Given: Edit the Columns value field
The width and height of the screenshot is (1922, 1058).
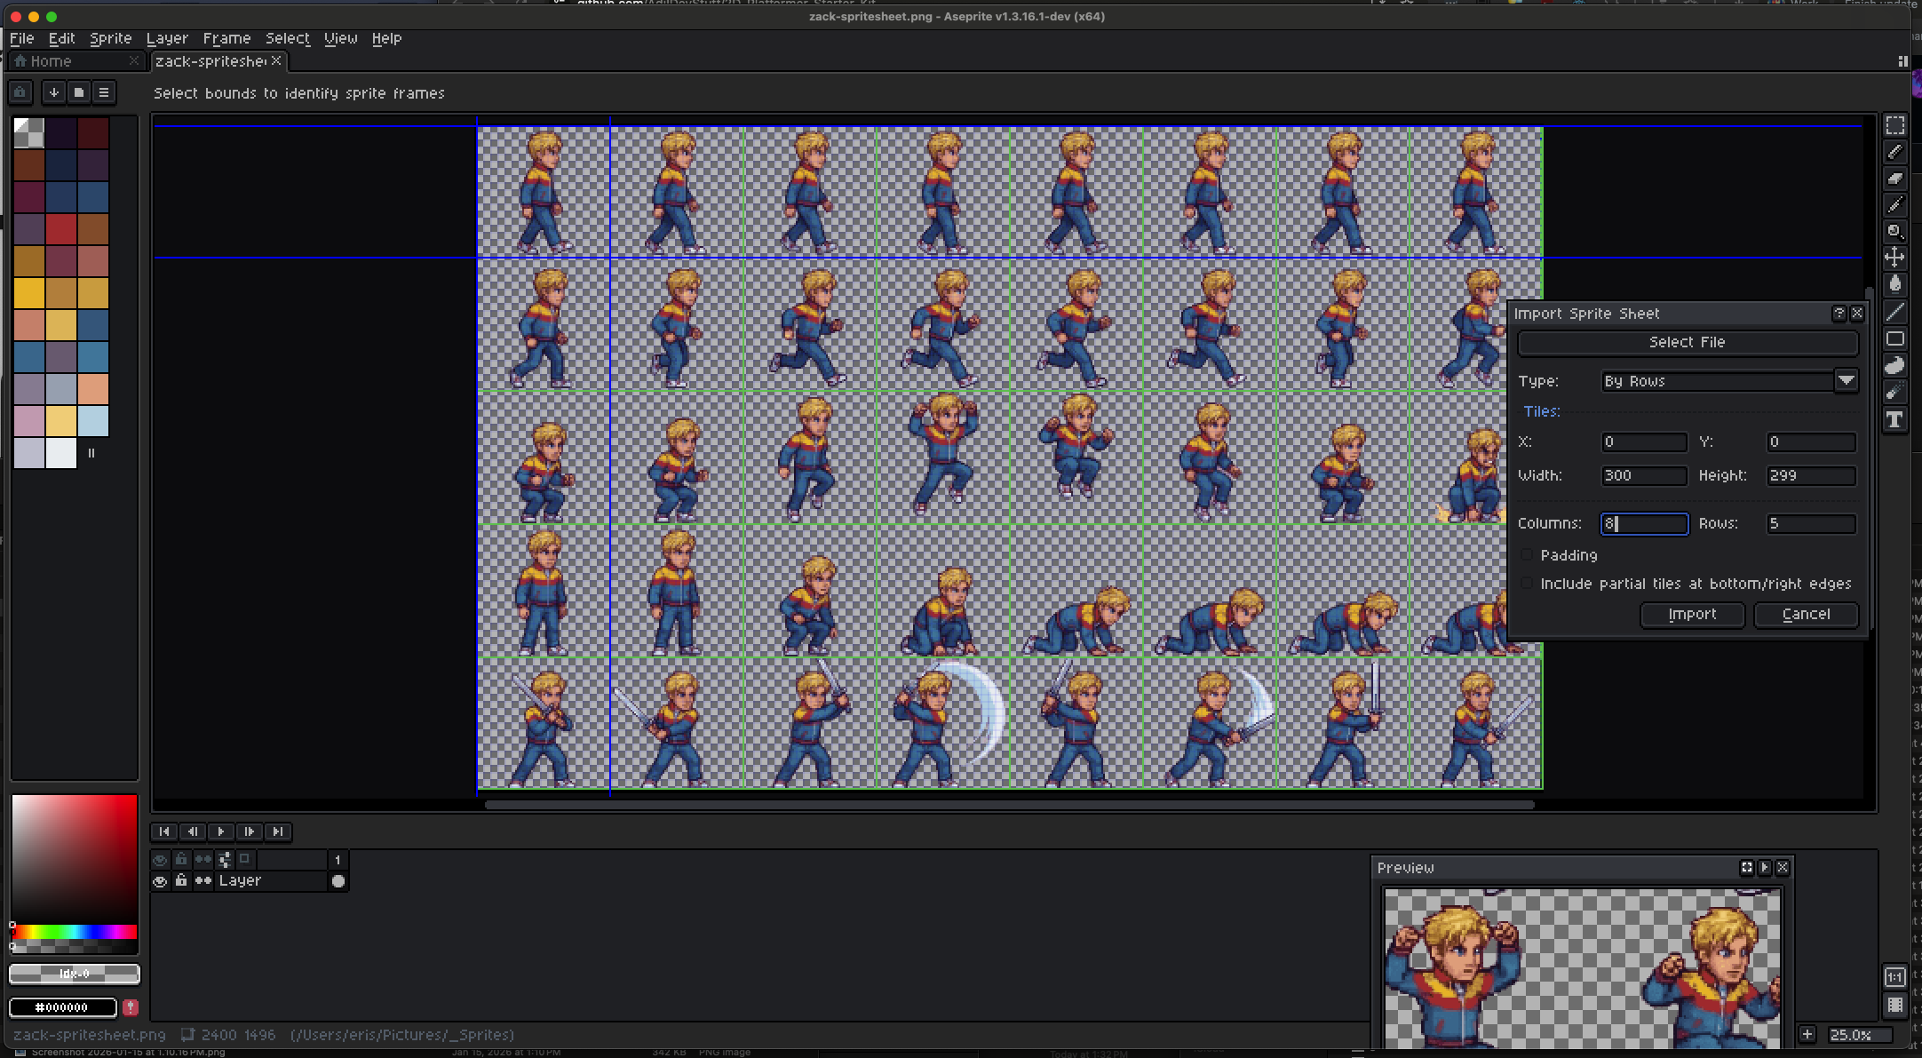Looking at the screenshot, I should pyautogui.click(x=1643, y=523).
